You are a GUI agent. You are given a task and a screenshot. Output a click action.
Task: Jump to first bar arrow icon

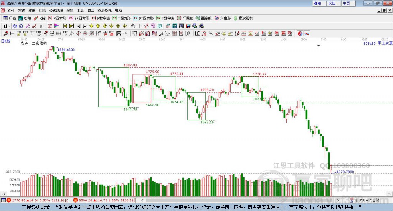click(64, 26)
